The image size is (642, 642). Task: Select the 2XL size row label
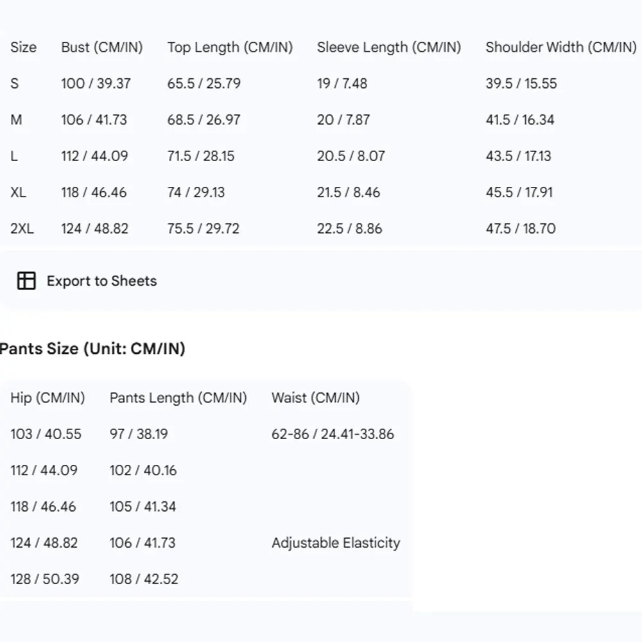(x=22, y=229)
